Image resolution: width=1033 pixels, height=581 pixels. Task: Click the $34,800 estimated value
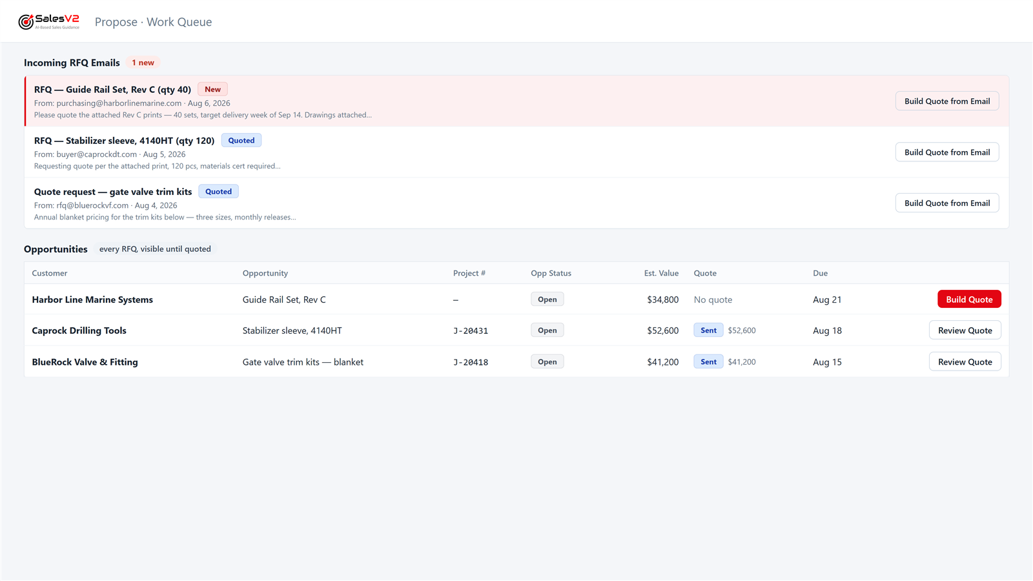662,300
